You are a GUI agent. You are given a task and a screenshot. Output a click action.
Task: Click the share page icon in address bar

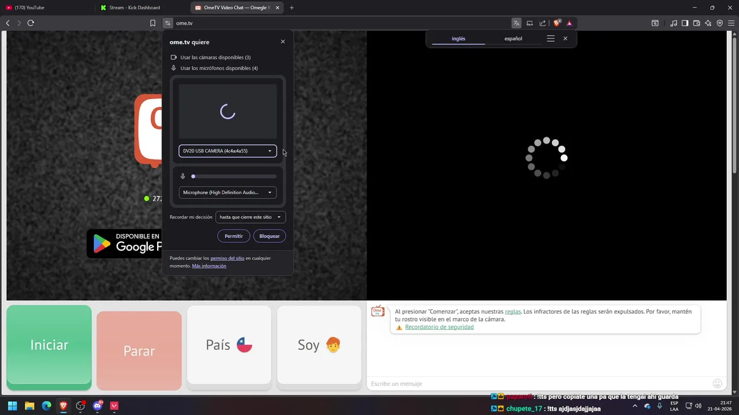[543, 23]
